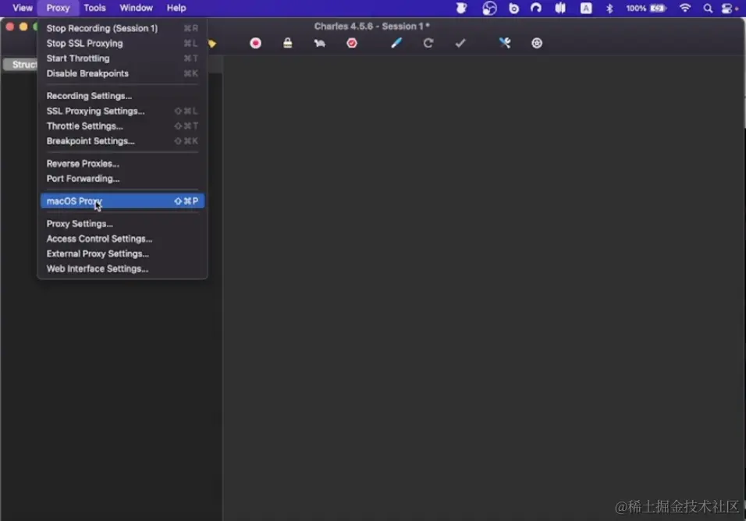
Task: Open Recording Settings...
Action: 123,96
